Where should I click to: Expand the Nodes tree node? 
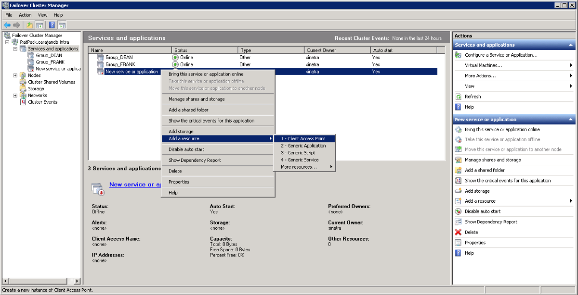point(15,75)
